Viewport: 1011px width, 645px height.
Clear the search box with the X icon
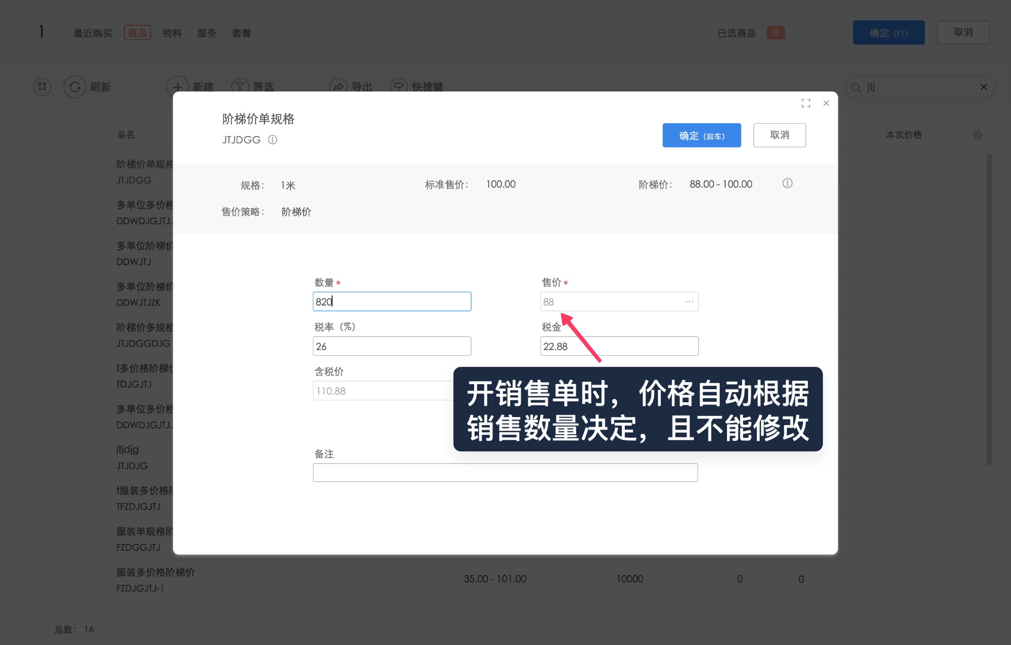tap(983, 87)
